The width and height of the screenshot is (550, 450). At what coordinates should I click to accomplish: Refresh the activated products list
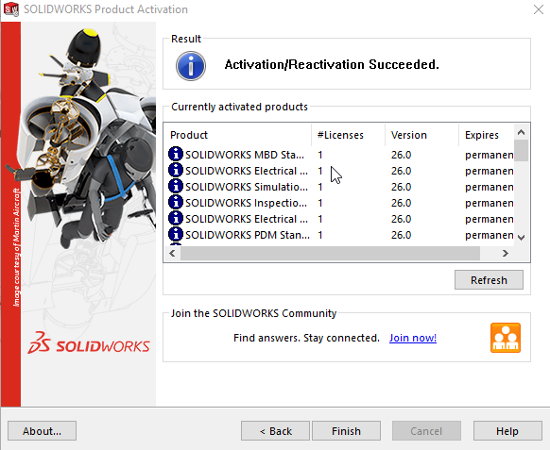coord(489,280)
